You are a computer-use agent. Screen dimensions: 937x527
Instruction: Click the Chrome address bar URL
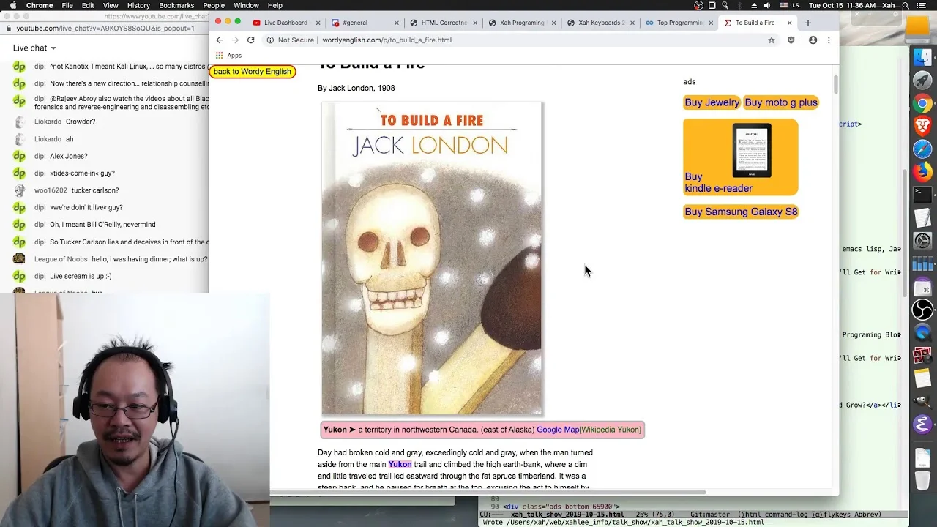click(x=387, y=40)
